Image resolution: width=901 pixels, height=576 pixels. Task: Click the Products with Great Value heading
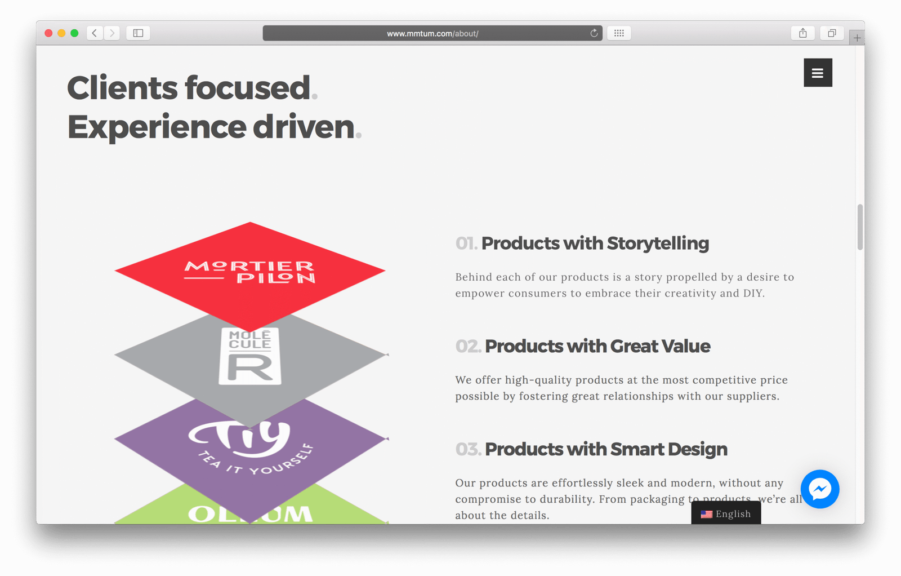click(597, 346)
